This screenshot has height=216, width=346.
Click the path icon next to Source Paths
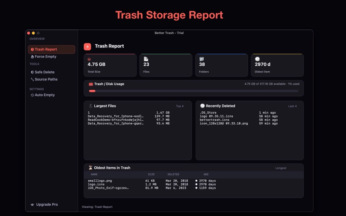[x=32, y=79]
